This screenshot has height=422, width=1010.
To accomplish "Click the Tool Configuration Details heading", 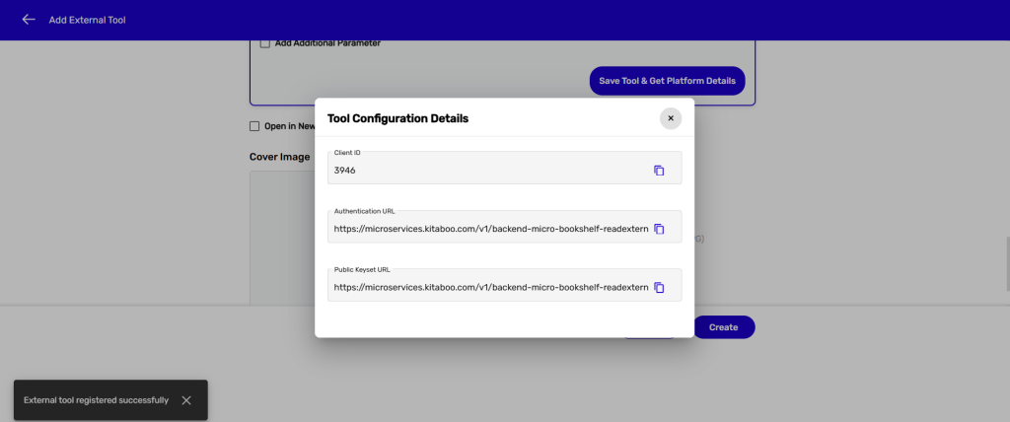I will 397,118.
